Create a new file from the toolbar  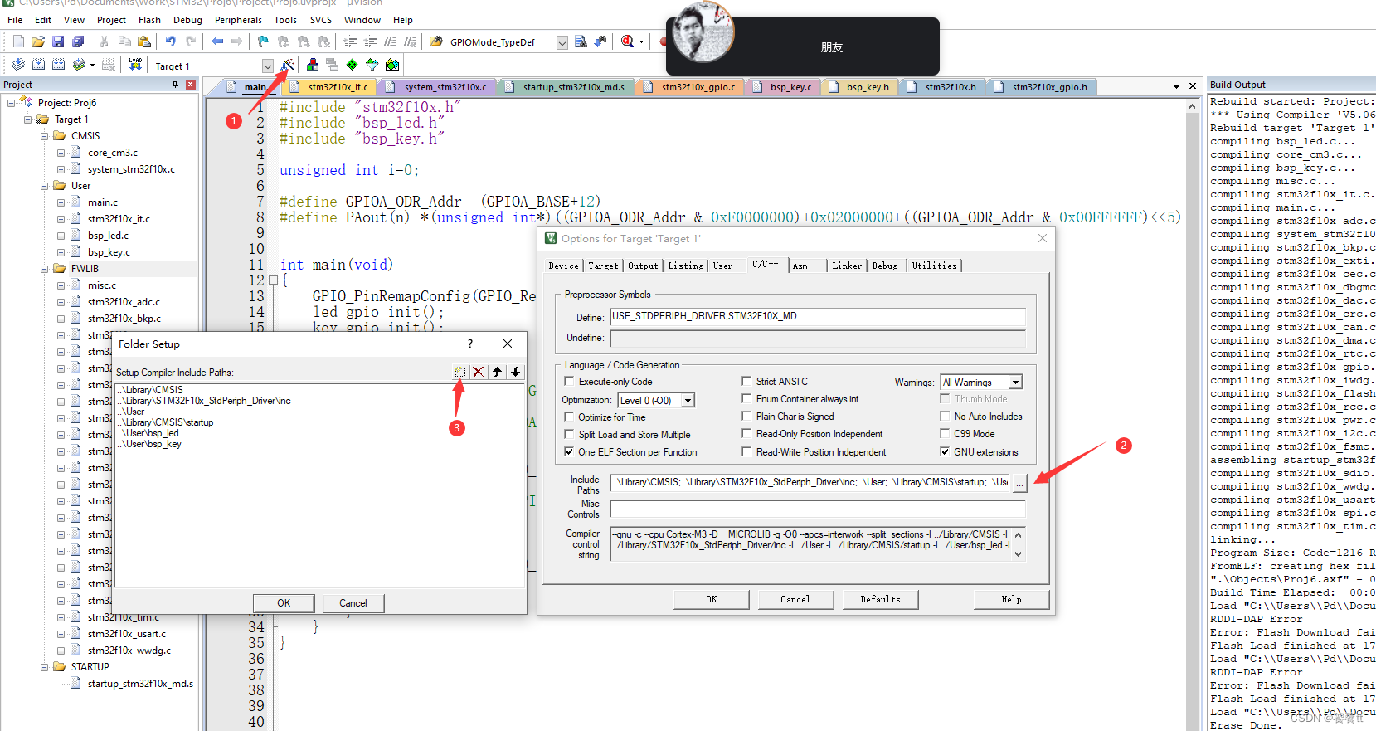(18, 41)
